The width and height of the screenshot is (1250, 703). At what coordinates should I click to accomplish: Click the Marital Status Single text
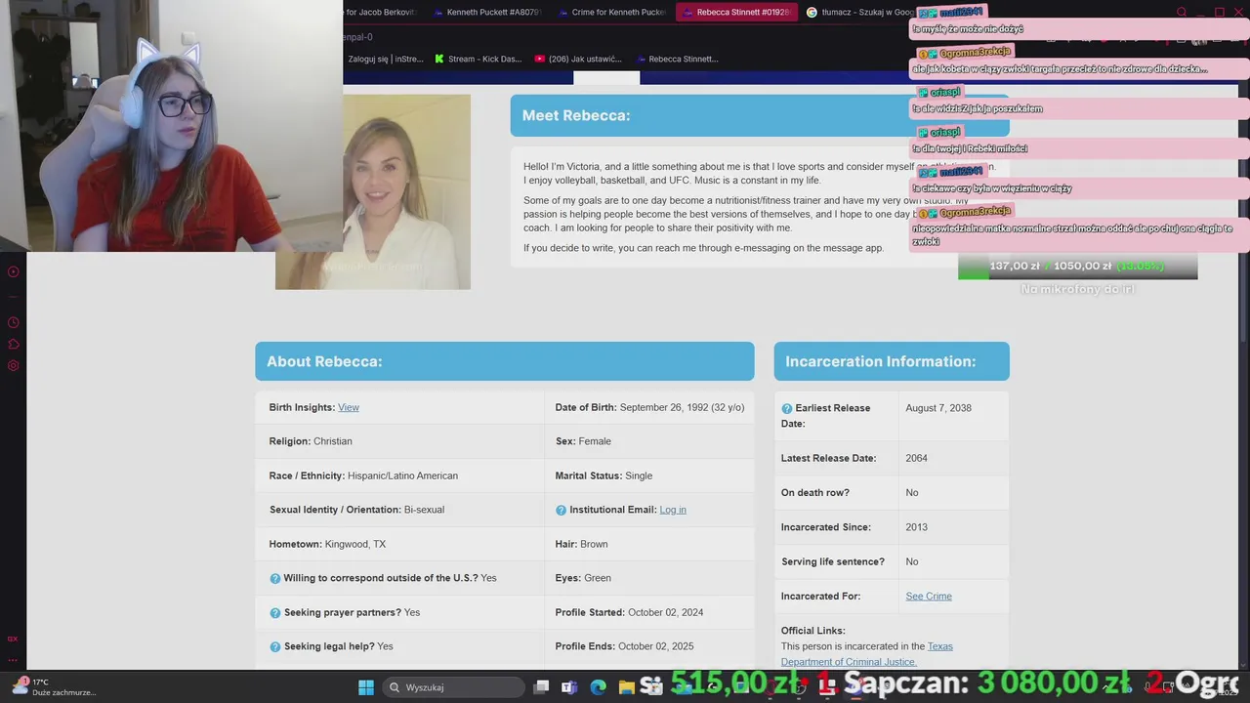(x=604, y=476)
